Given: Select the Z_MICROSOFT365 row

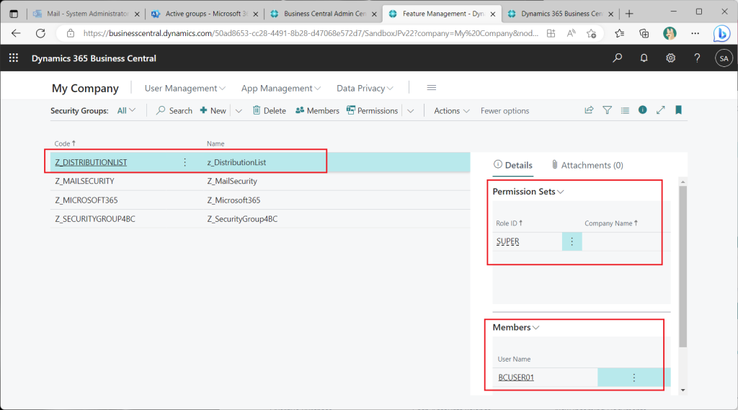Looking at the screenshot, I should 260,200.
